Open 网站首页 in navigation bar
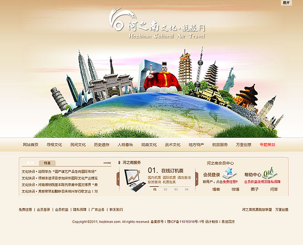The height and width of the screenshot is (245, 303). tap(31, 145)
